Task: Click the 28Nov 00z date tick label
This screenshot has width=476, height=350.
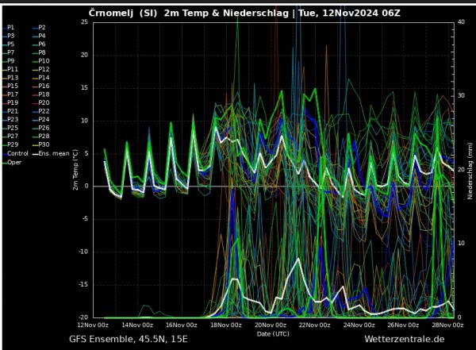Action: pyautogui.click(x=447, y=325)
